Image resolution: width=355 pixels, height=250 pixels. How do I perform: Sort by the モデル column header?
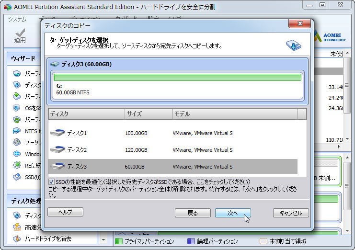click(x=235, y=114)
